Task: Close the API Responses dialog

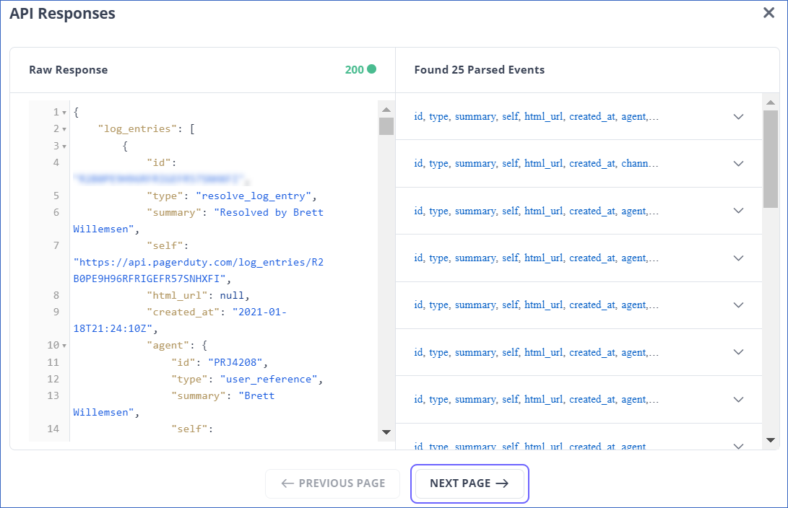Action: (768, 12)
